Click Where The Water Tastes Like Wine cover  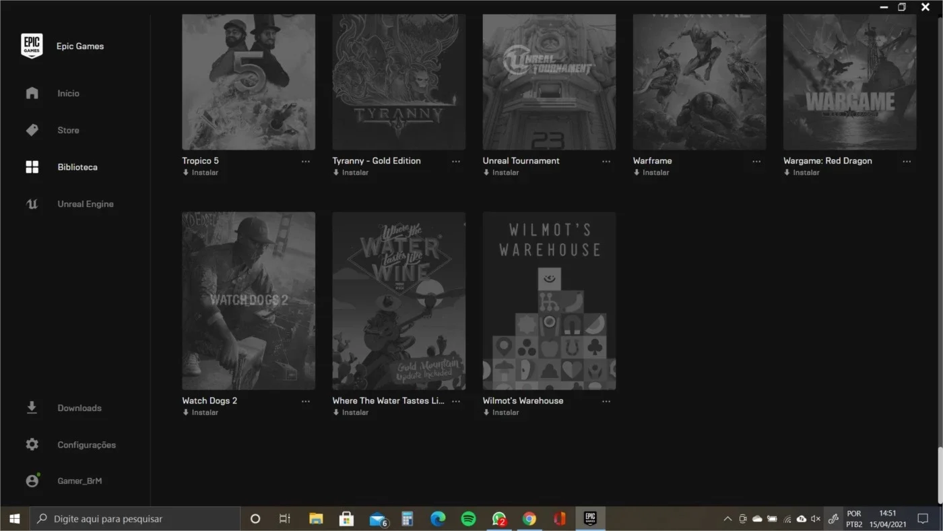[x=399, y=301]
